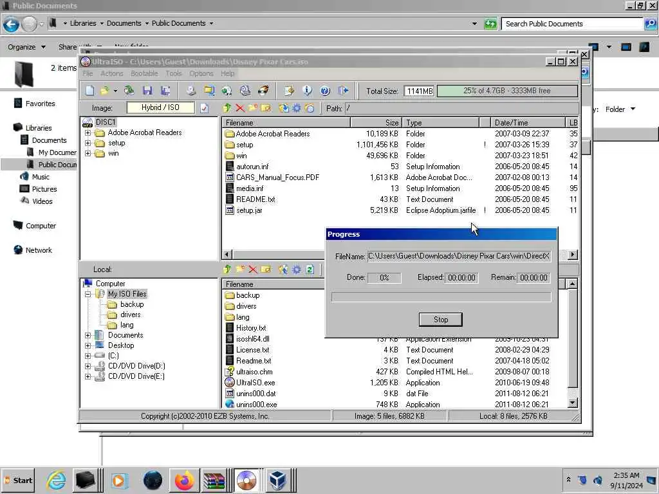The height and width of the screenshot is (494, 659).
Task: Open the Folder arrange-by dropdown in Explorer
Action: tap(620, 109)
